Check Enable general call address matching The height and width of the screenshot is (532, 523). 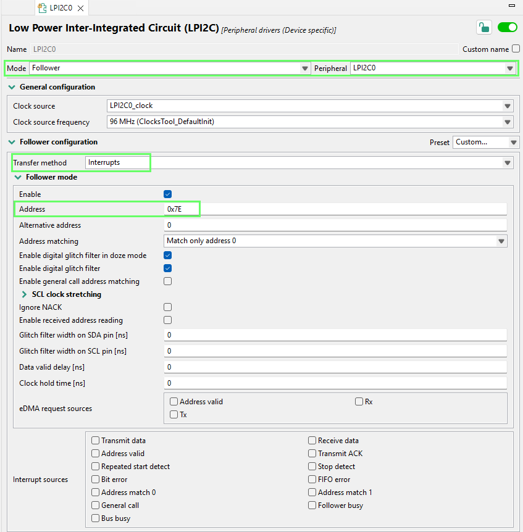click(168, 281)
